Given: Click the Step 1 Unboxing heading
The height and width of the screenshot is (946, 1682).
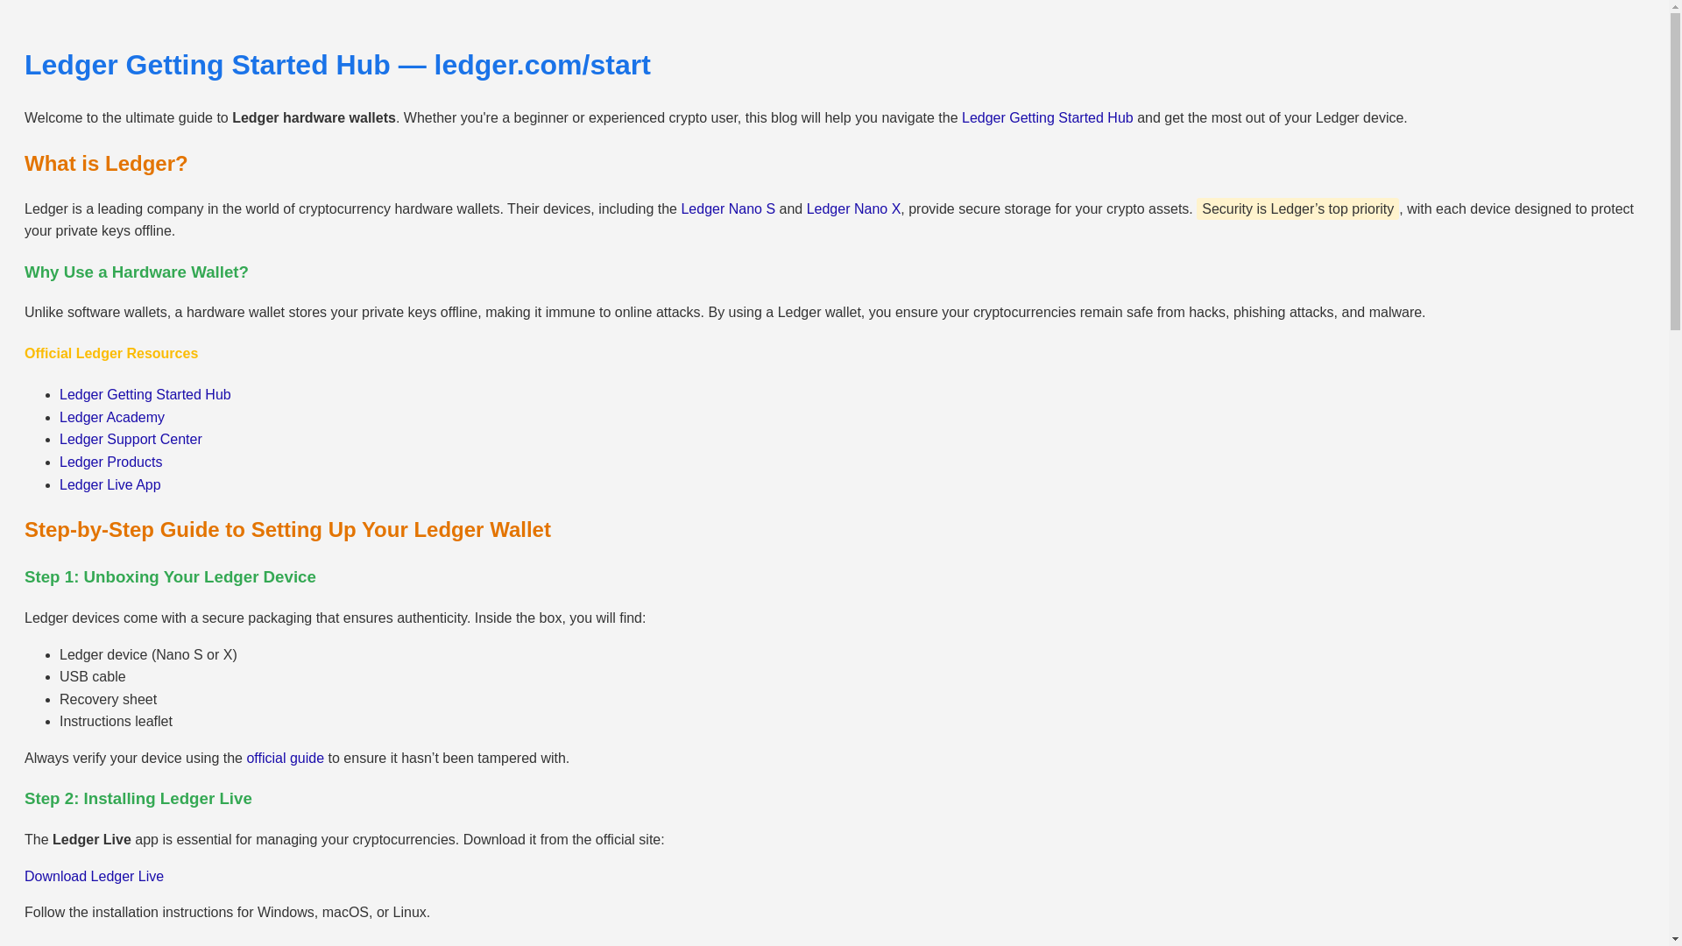Looking at the screenshot, I should (170, 576).
